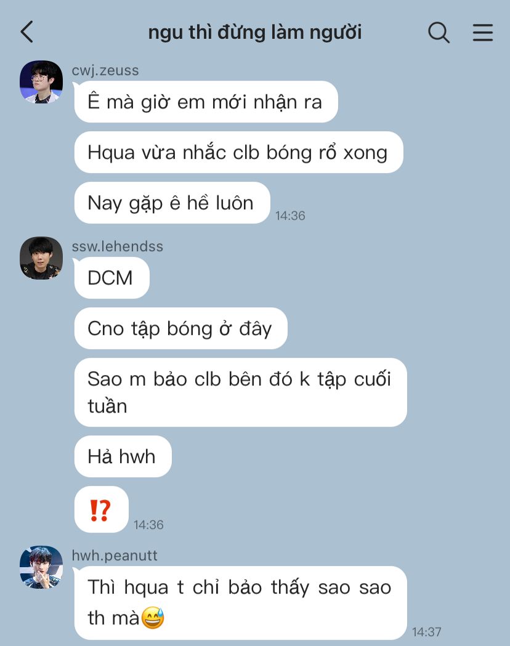Select message 'Sao m bảo clb bên đó'
The height and width of the screenshot is (646, 510).
click(241, 392)
